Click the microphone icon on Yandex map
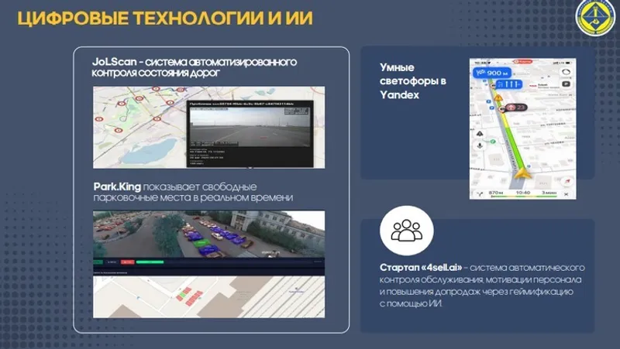 coord(479,144)
